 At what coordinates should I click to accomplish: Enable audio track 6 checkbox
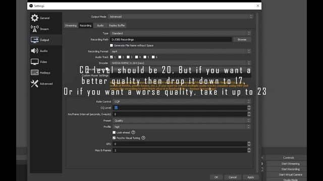click(153, 57)
